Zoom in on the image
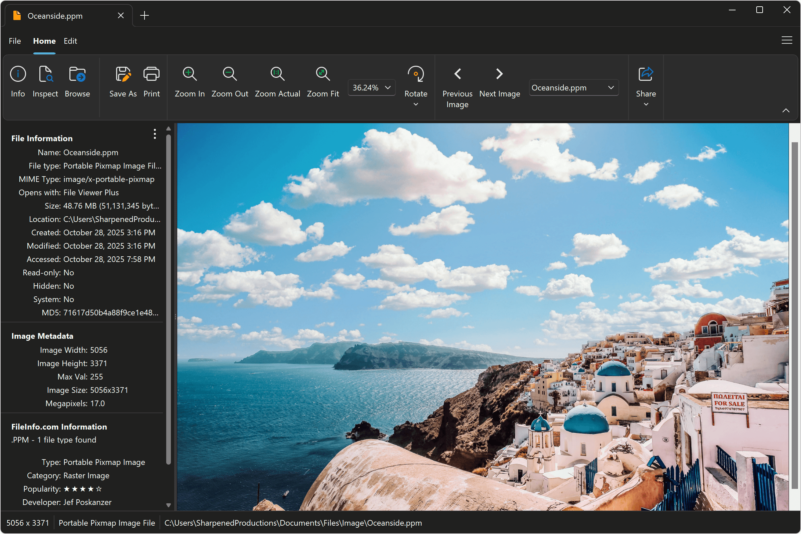 point(189,81)
